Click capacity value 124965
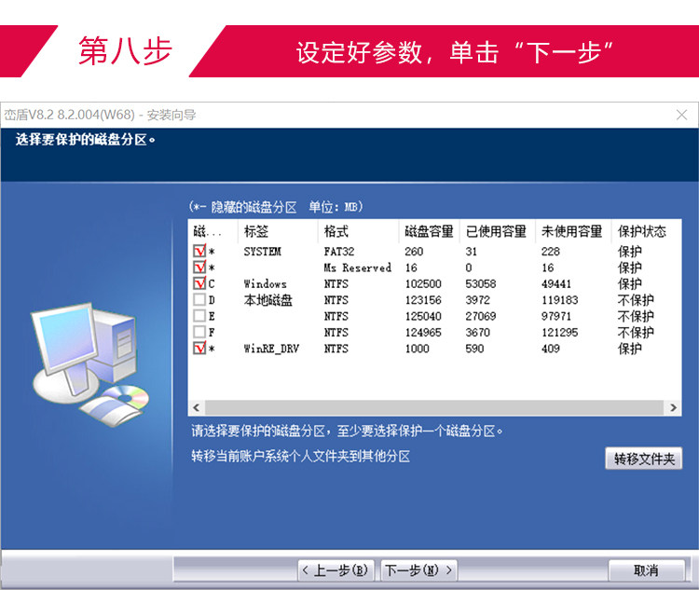 [x=423, y=332]
